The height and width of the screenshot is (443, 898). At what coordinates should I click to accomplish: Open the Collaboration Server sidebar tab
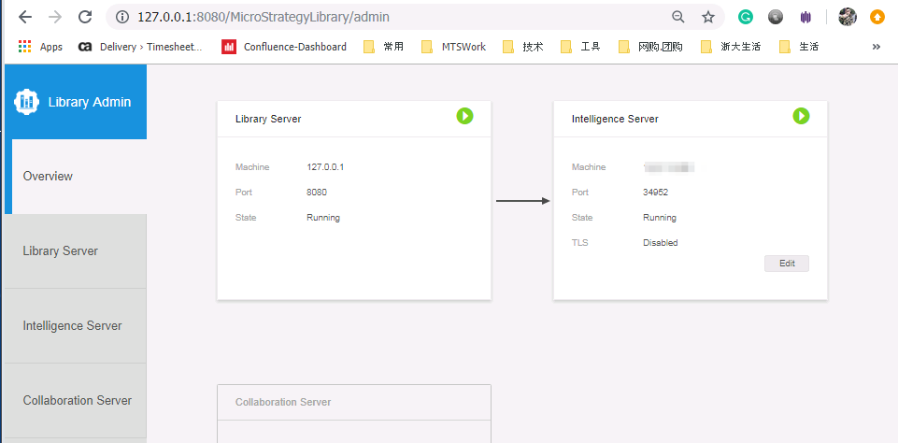pos(76,400)
